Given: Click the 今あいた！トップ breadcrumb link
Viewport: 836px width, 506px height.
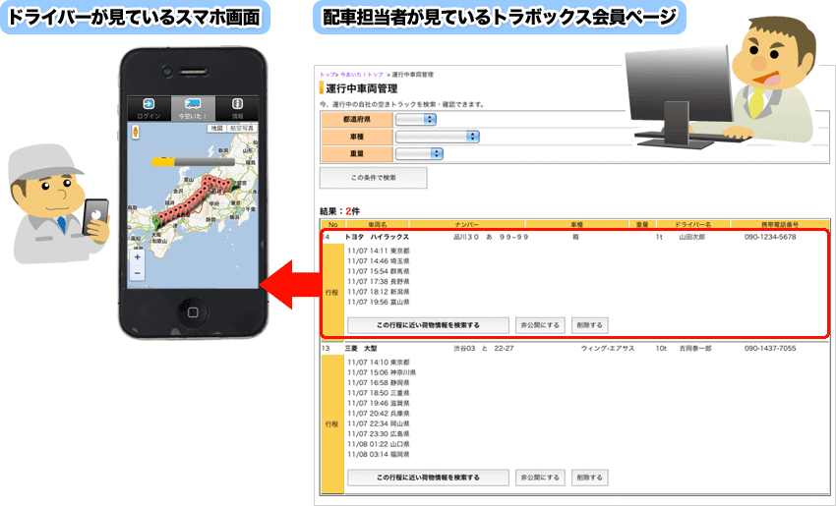Looking at the screenshot, I should [x=362, y=75].
